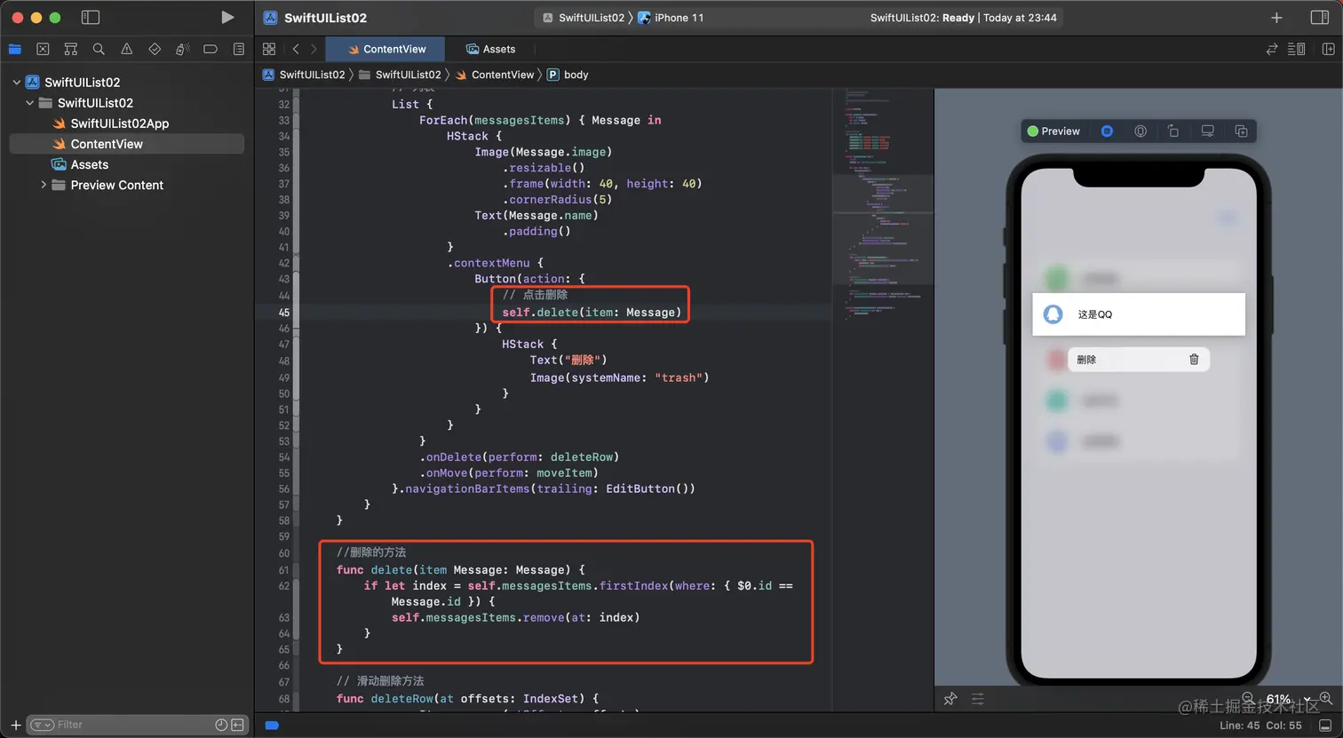Open the filter options dropdown icon
Viewport: 1343px width, 738px height.
(42, 725)
